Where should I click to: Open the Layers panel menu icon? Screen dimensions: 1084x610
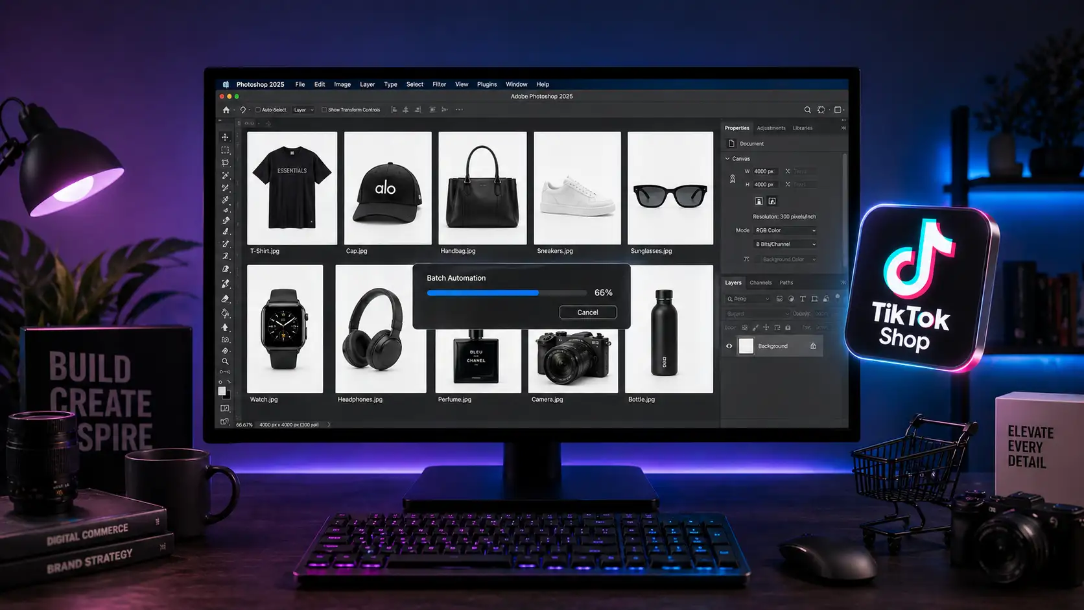(843, 283)
